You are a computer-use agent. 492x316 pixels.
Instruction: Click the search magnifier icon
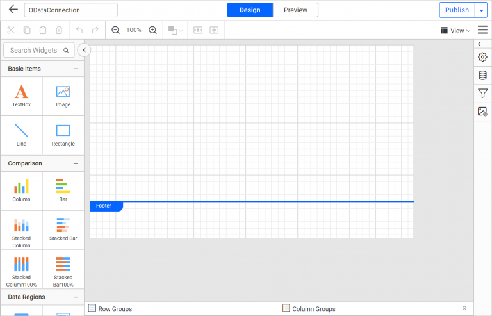pyautogui.click(x=66, y=51)
